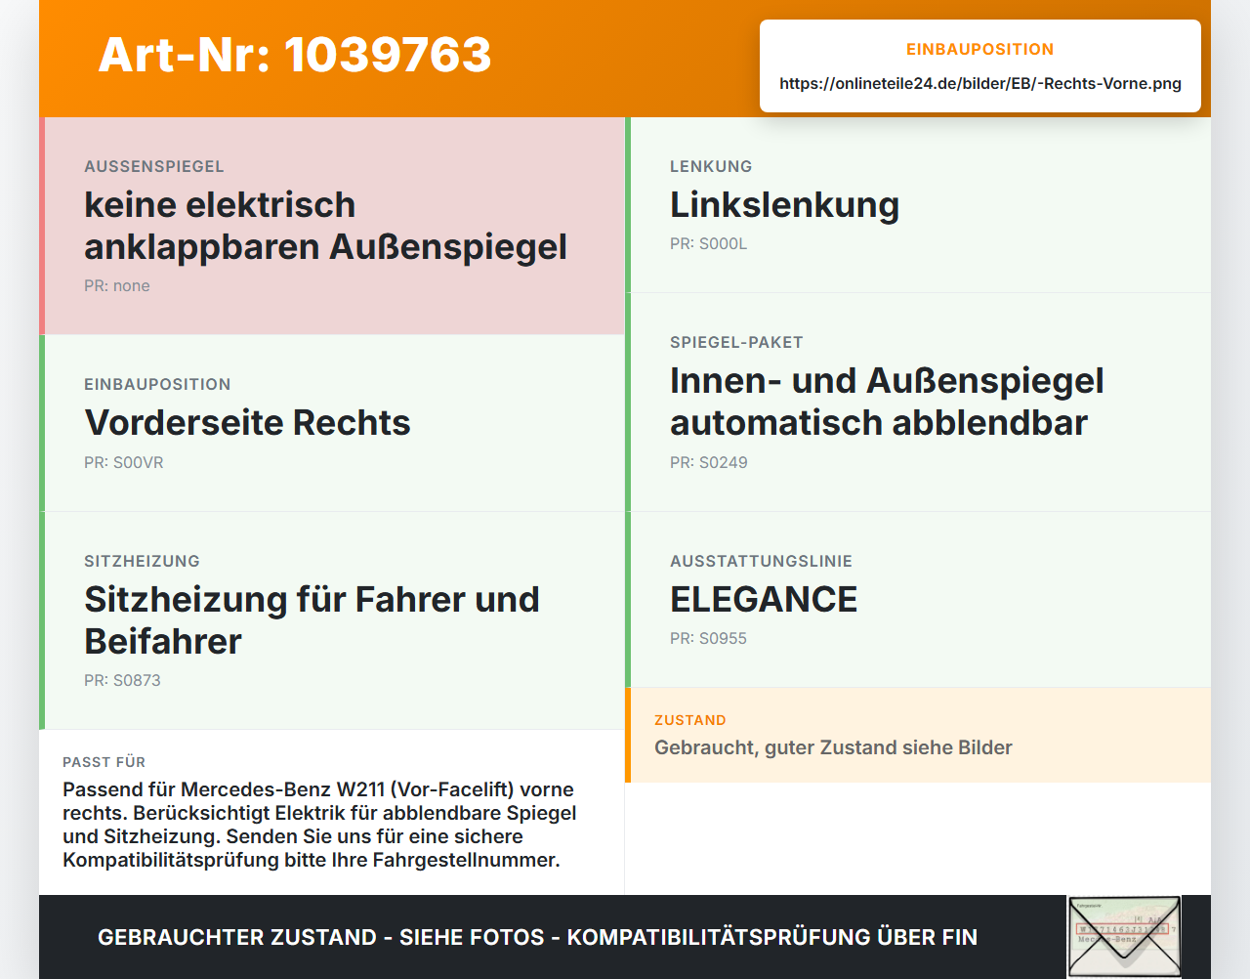Viewport: 1250px width, 979px height.
Task: Click the Art-Nr: 1039763 heading
Action: coord(295,55)
